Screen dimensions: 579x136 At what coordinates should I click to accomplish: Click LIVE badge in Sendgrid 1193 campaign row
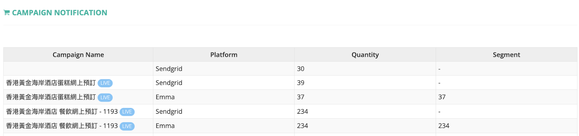pos(127,112)
